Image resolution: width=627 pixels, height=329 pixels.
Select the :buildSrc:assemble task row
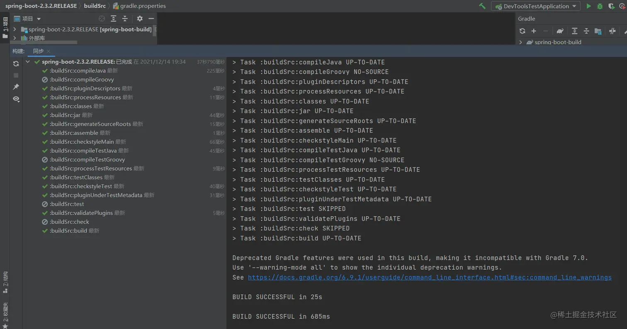pyautogui.click(x=124, y=133)
